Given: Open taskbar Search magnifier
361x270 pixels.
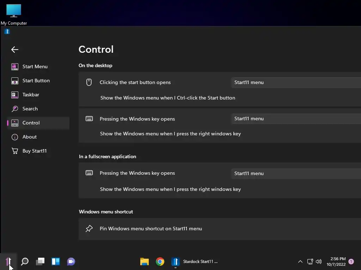Looking at the screenshot, I should pos(25,262).
